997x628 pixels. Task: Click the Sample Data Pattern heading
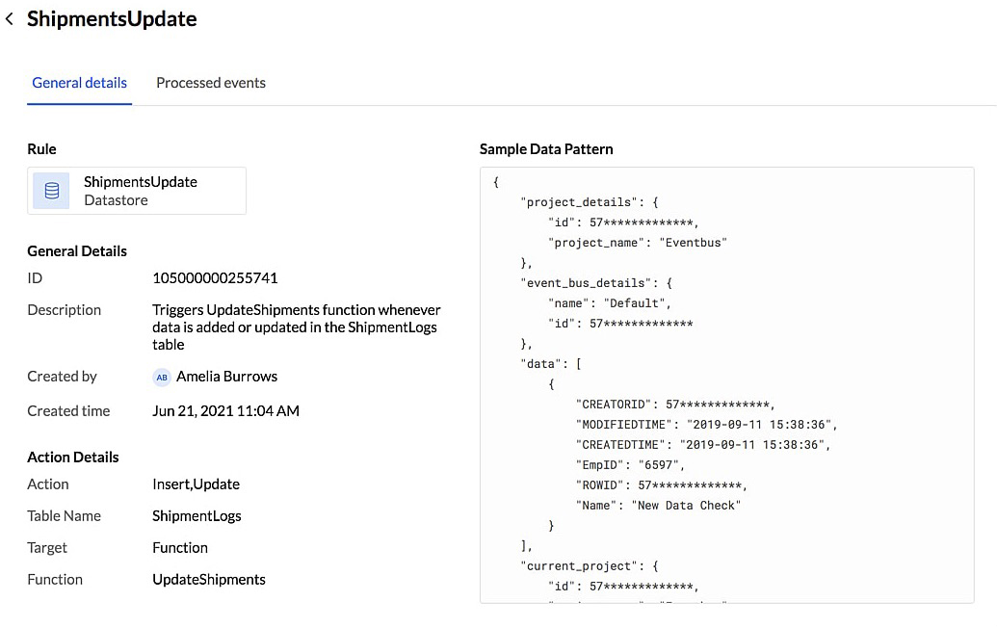(x=546, y=149)
